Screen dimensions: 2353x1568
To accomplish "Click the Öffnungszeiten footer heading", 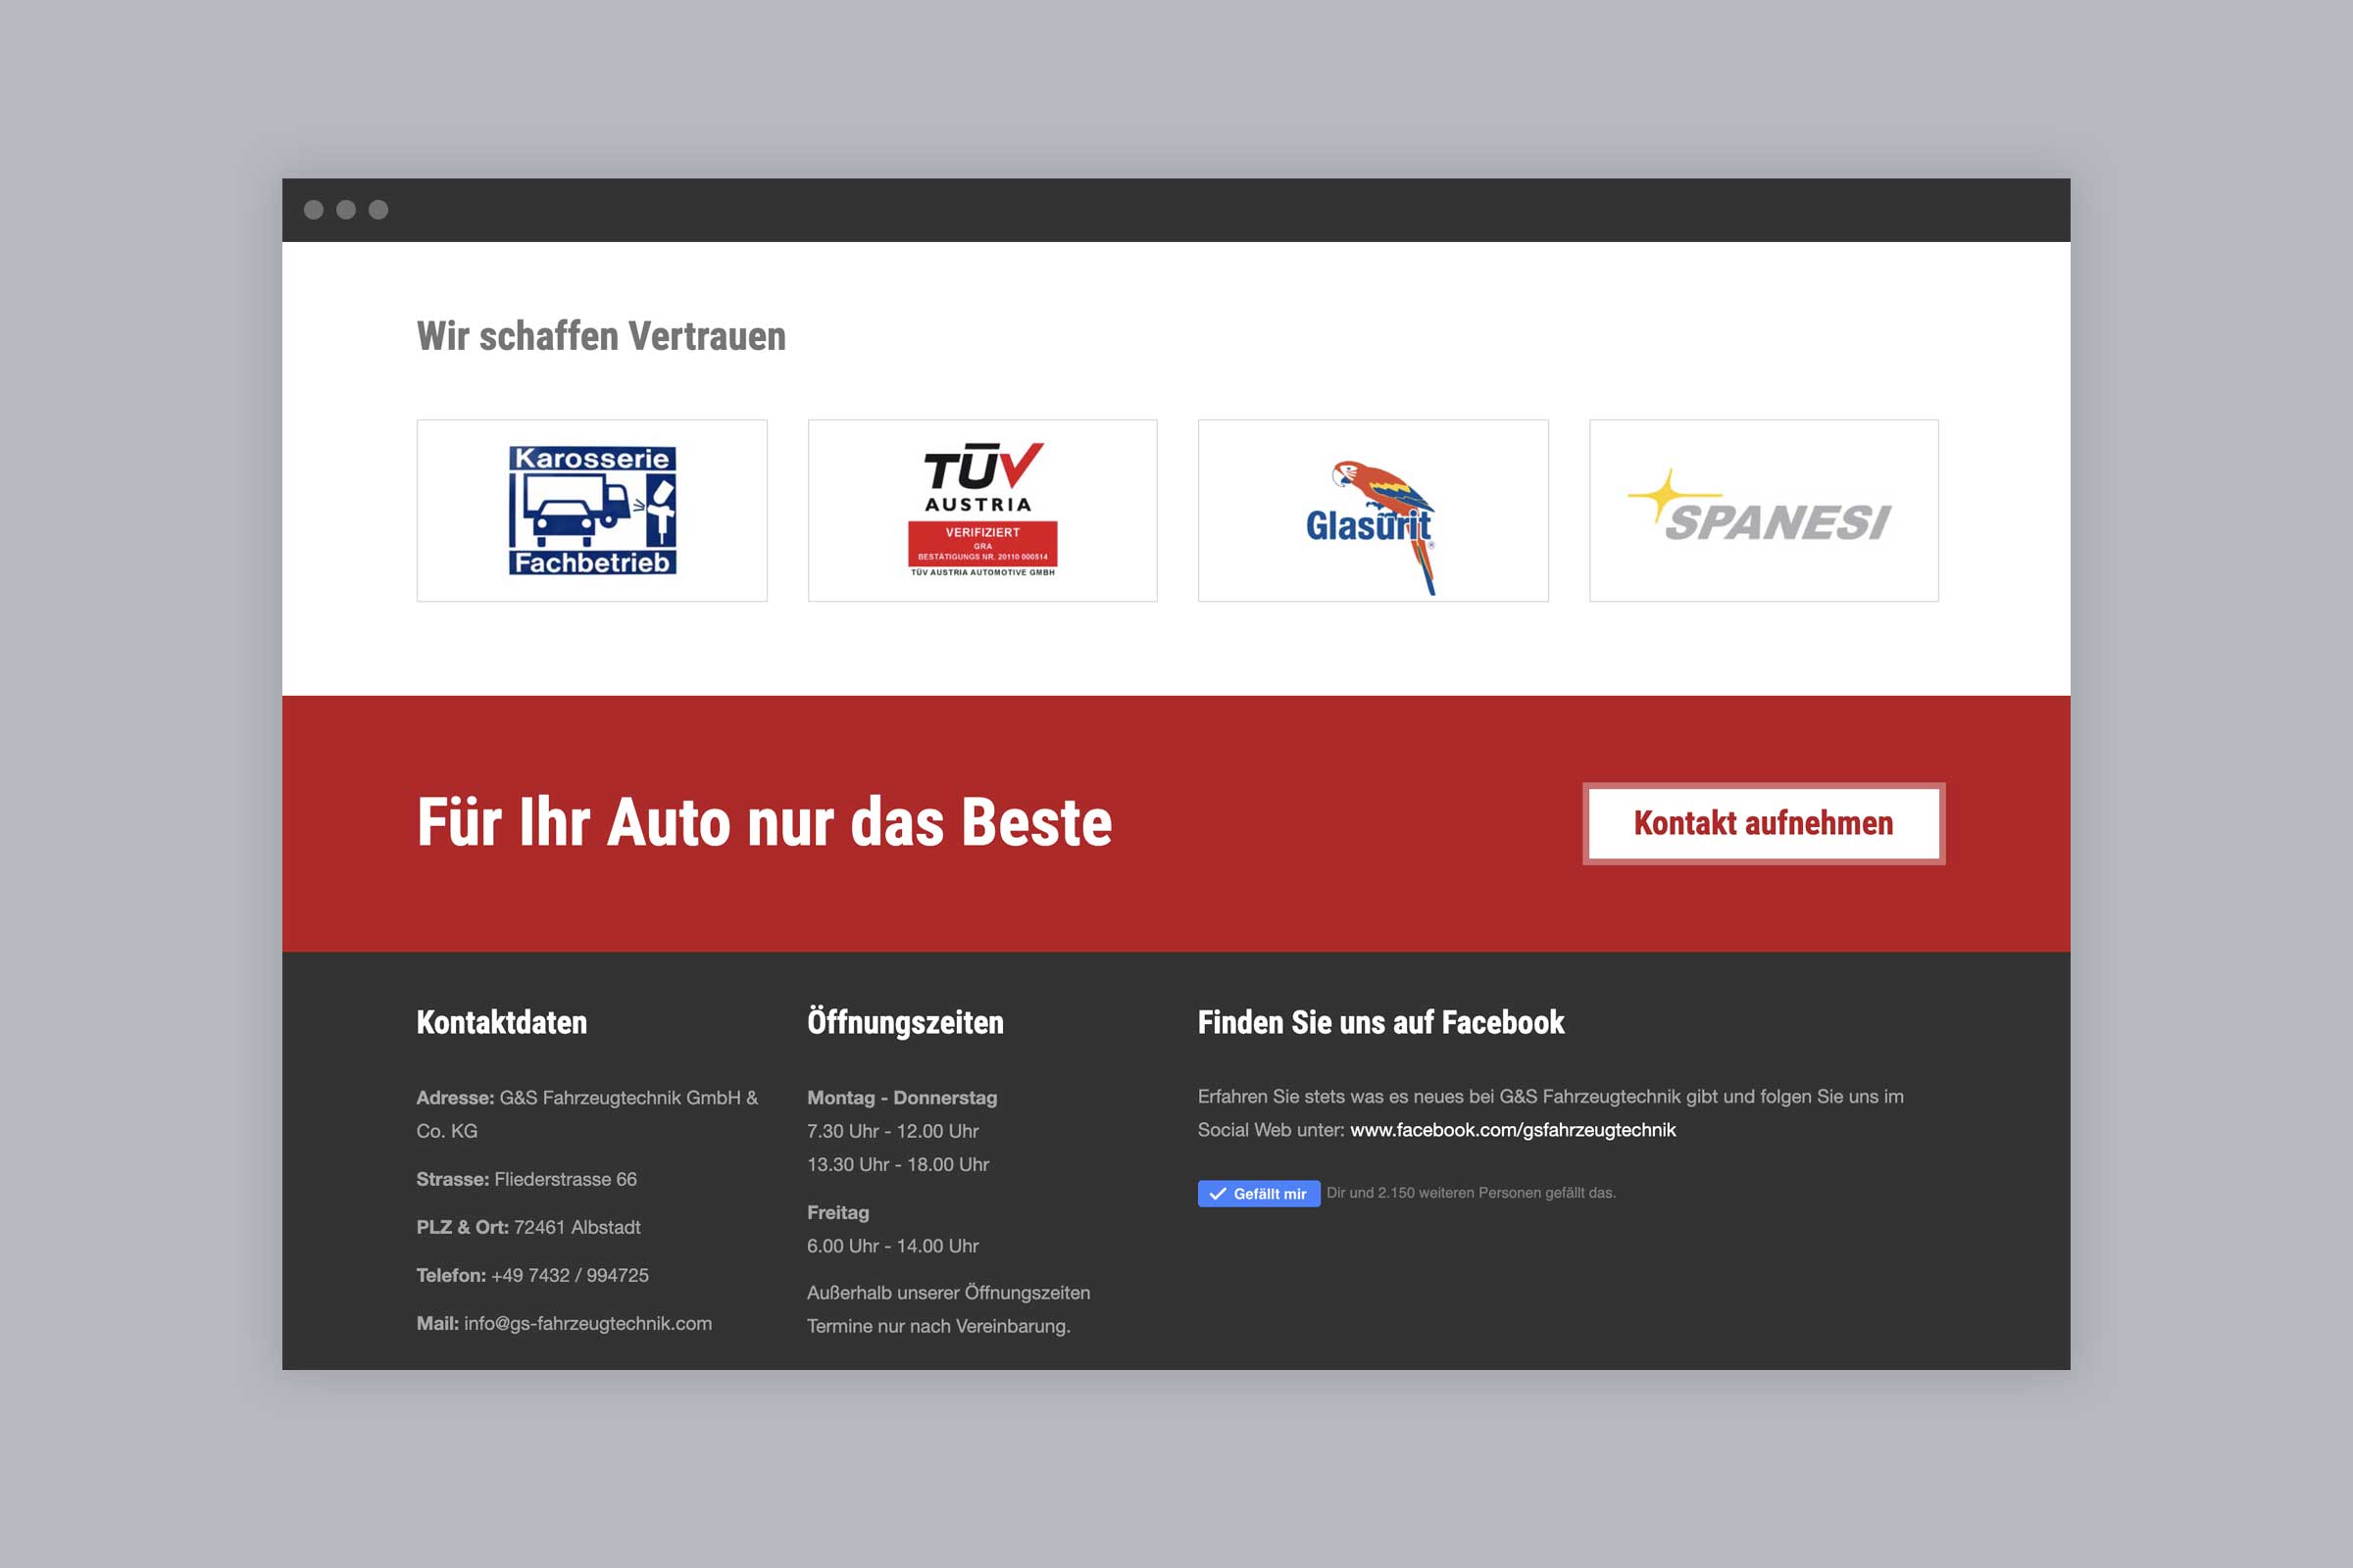I will (x=905, y=1021).
